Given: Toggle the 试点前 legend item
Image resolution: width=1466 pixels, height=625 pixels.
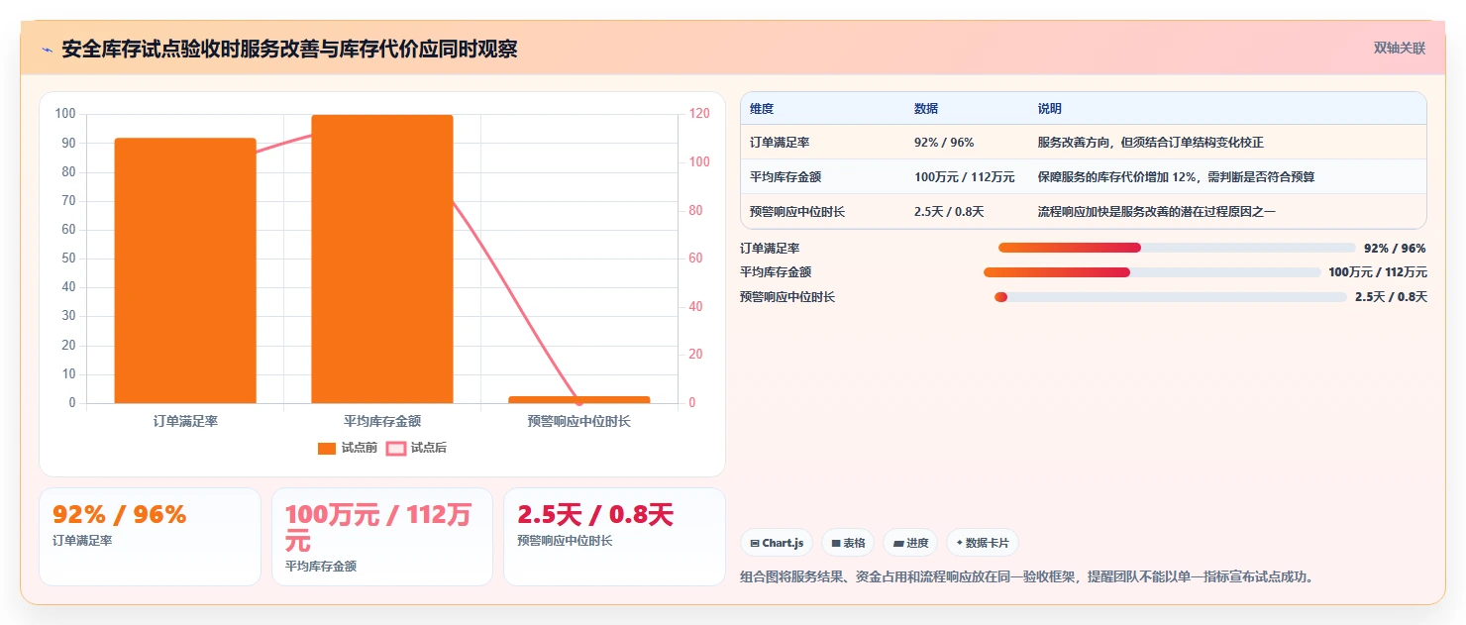Looking at the screenshot, I should click(x=348, y=448).
